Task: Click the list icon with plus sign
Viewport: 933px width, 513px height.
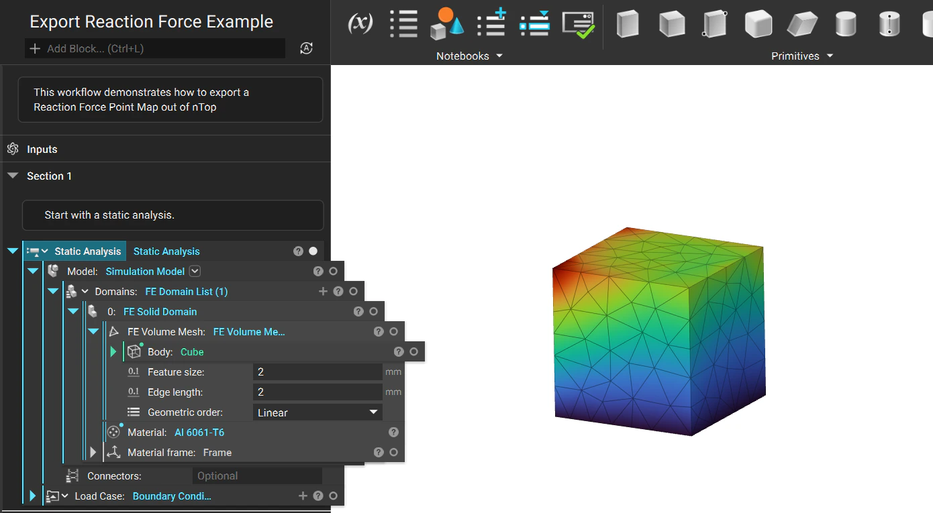Action: tap(491, 23)
